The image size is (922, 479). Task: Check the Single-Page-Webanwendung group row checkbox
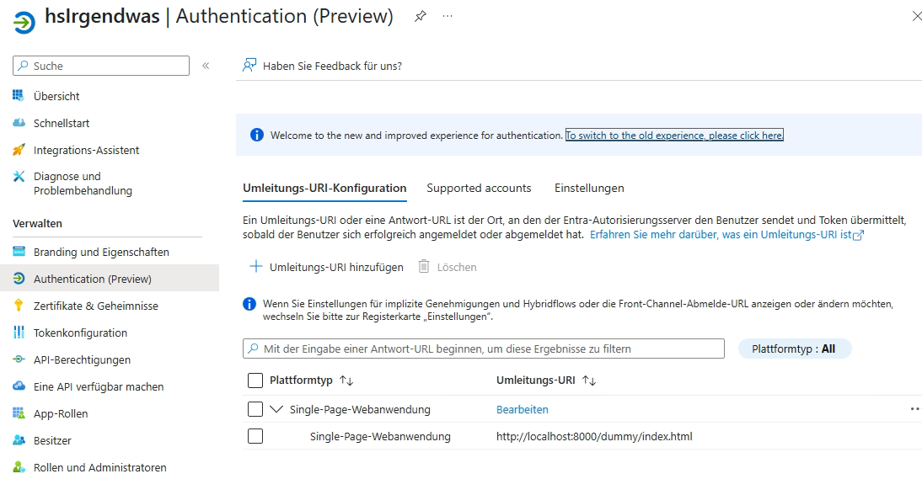click(x=255, y=409)
